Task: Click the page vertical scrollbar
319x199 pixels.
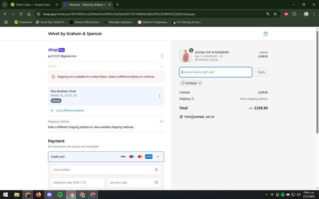Action: click(317, 81)
